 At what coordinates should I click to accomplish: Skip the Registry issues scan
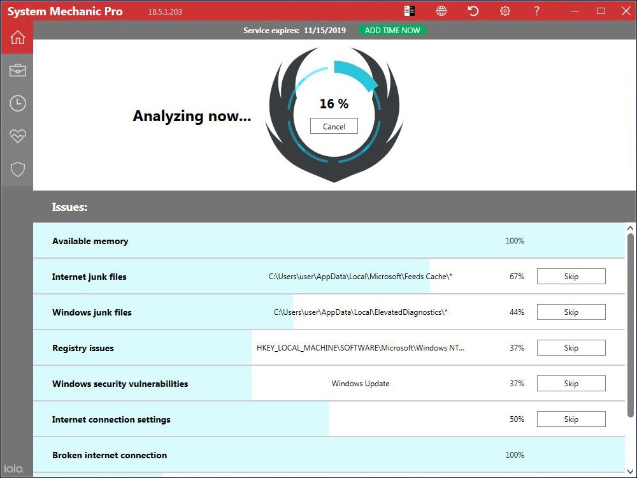571,347
